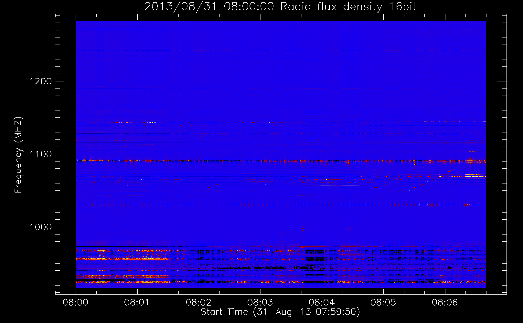Click the "Frequency (MHZ)" axis title
The height and width of the screenshot is (323, 523).
pyautogui.click(x=19, y=155)
